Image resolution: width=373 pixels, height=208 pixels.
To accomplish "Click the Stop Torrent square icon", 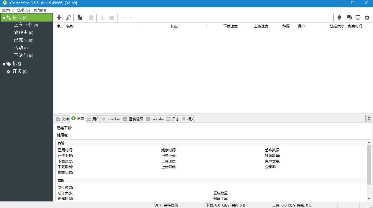I will coord(111,17).
